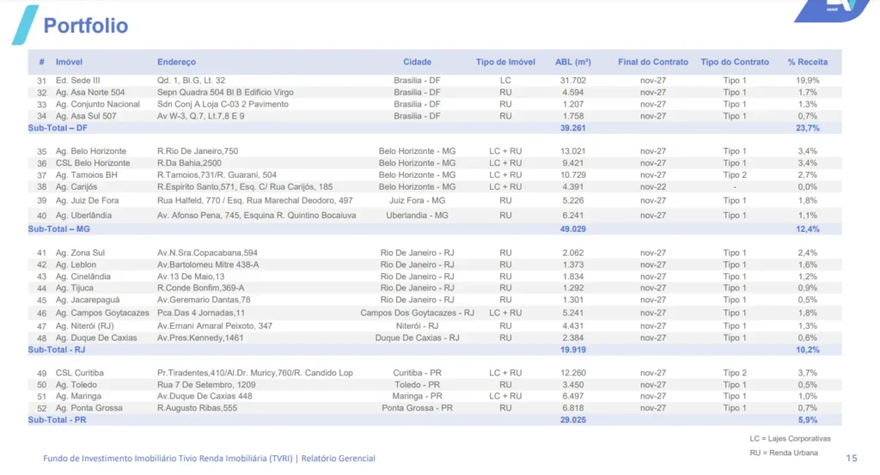Screen dimensions: 880x475
Task: Click Campos Dos Goytacazes - RJ city cell
Action: coord(417,313)
